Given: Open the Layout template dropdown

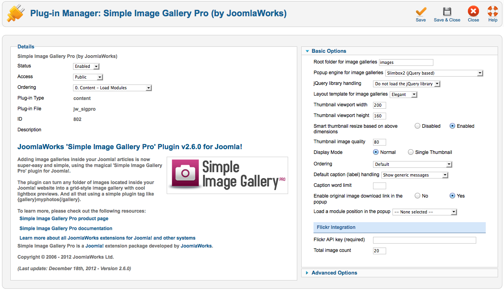Looking at the screenshot, I should 404,95.
